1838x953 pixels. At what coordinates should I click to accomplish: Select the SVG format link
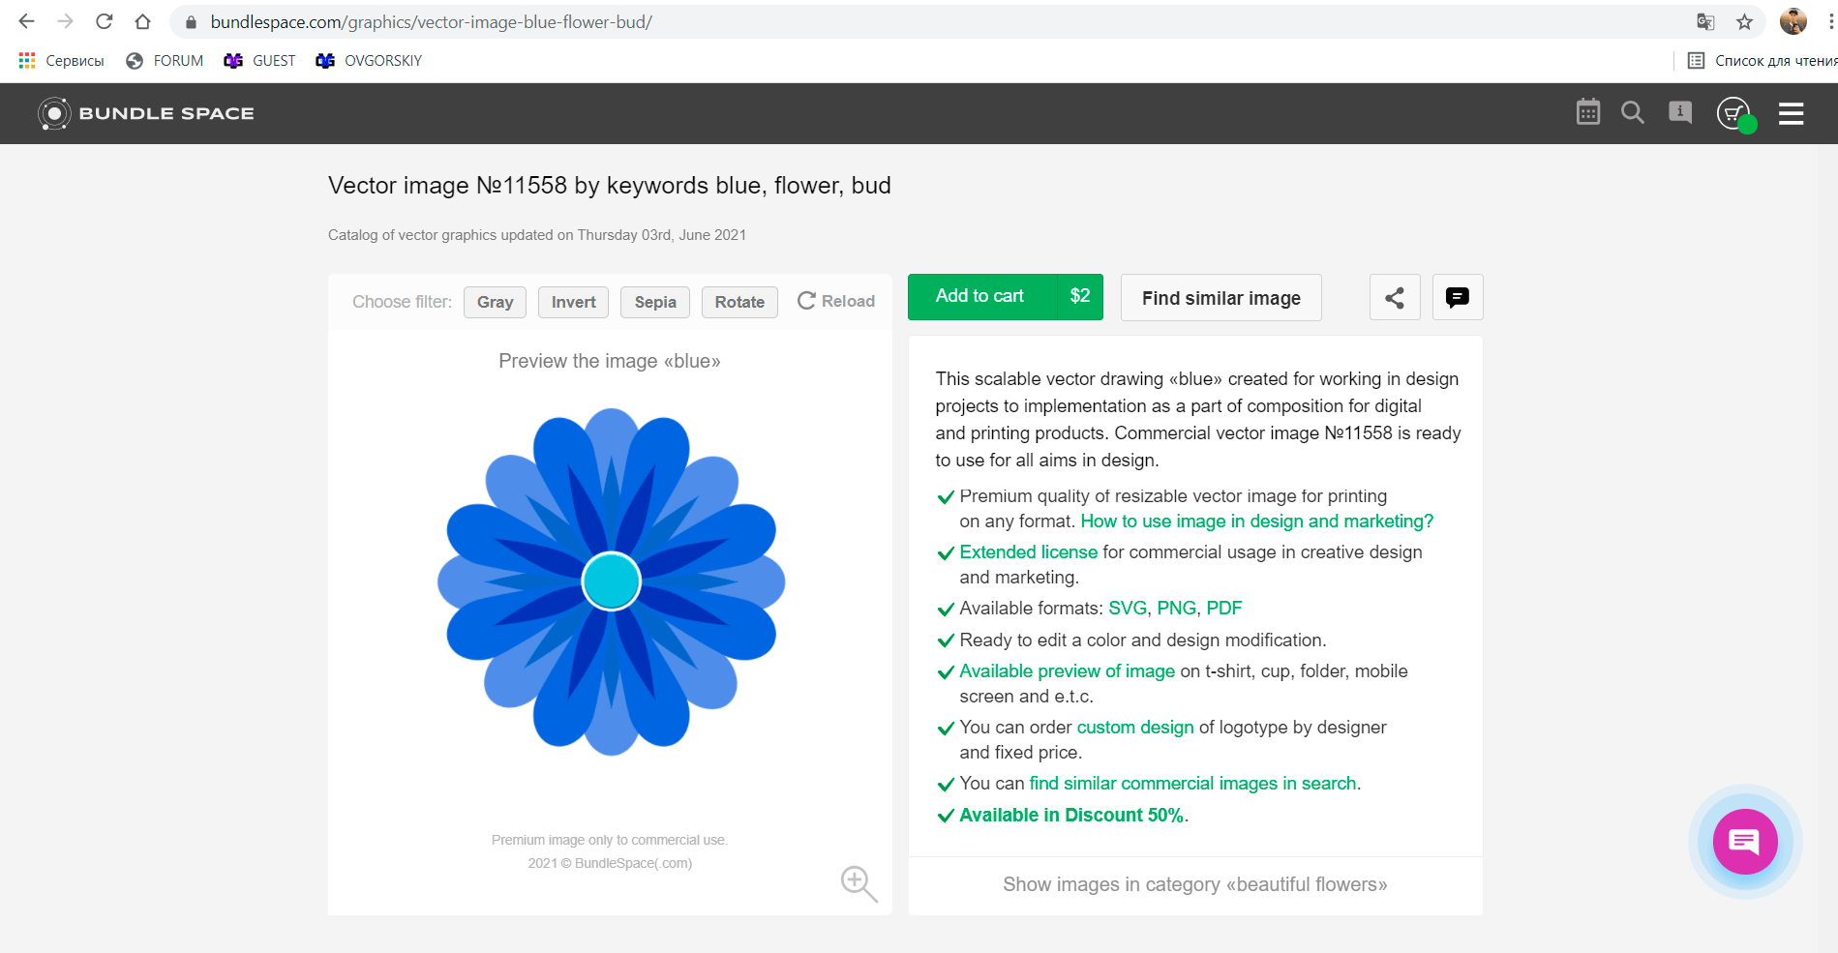pos(1128,609)
